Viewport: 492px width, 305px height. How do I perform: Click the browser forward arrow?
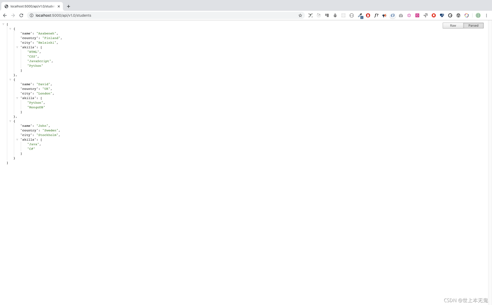[13, 15]
